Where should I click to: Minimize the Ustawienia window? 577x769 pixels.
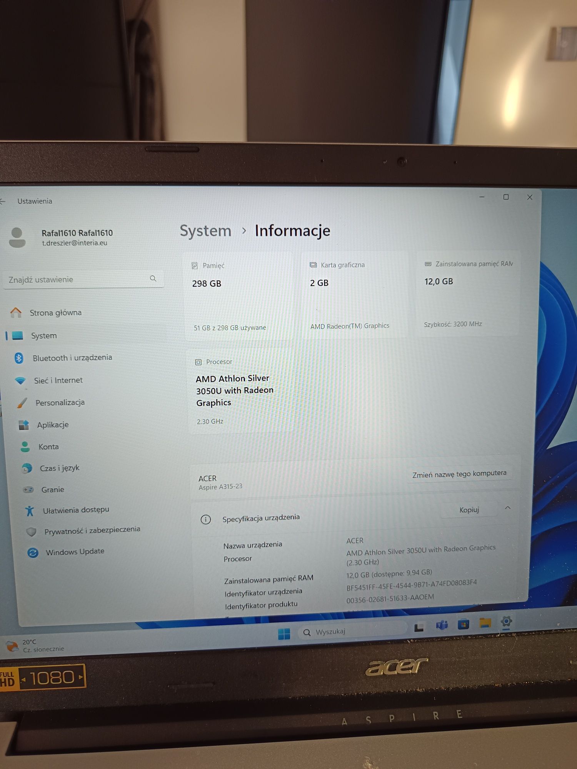[x=482, y=197]
